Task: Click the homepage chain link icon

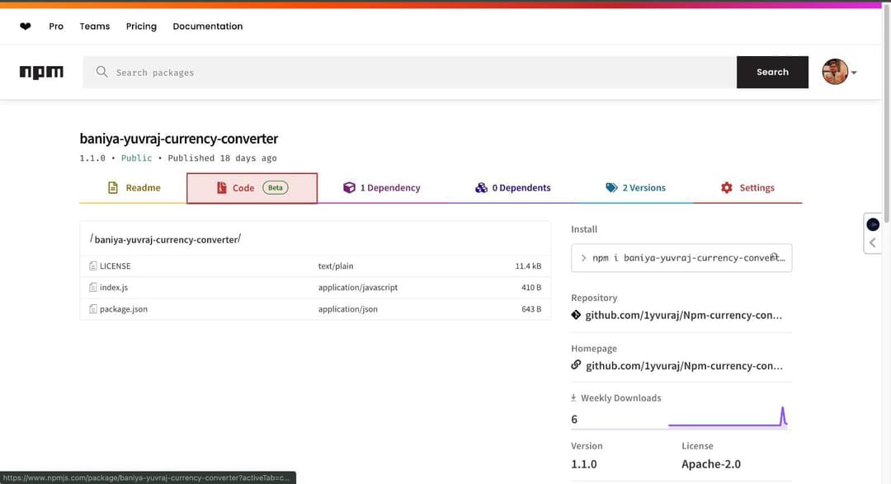Action: [576, 364]
